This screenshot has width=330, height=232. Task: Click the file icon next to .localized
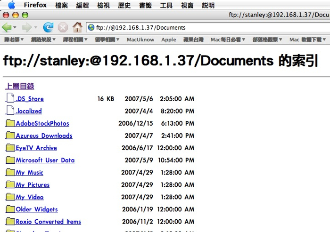coord(10,110)
